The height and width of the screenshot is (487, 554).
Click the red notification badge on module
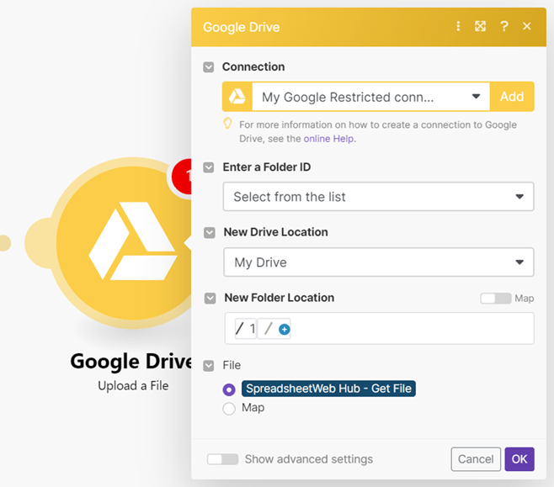[x=184, y=176]
